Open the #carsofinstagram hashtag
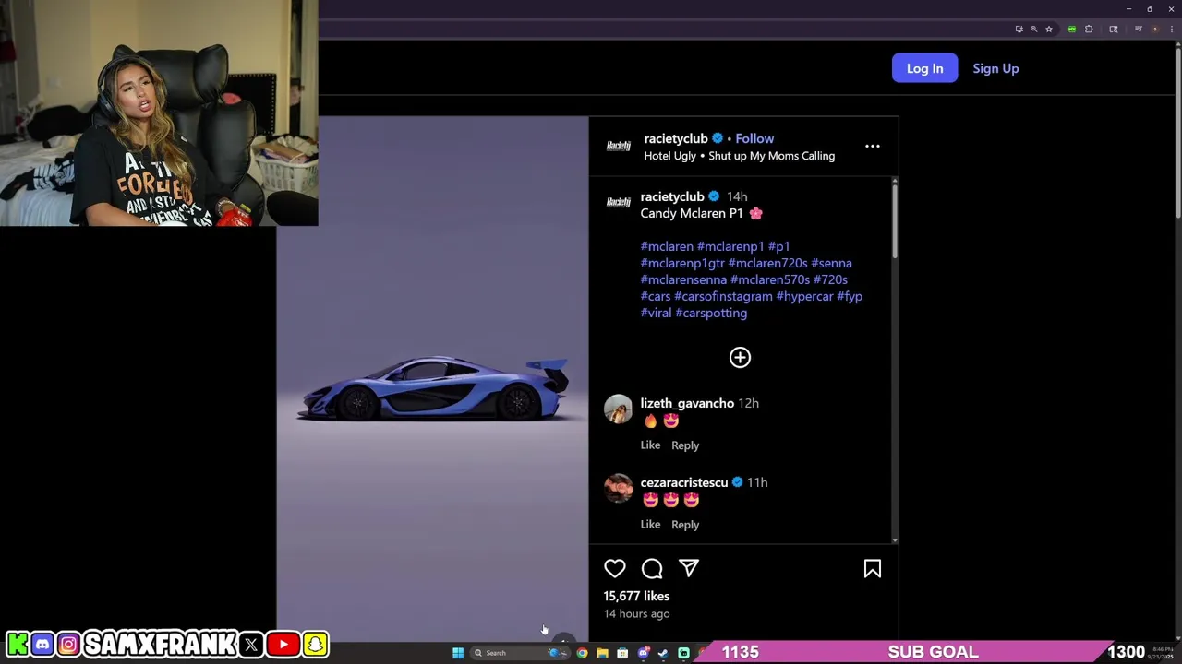Image resolution: width=1182 pixels, height=664 pixels. click(x=723, y=296)
